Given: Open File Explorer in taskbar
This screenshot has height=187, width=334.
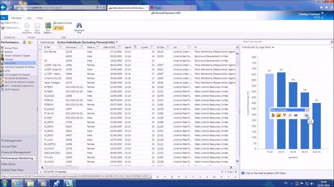Looking at the screenshot, I should coord(30,183).
